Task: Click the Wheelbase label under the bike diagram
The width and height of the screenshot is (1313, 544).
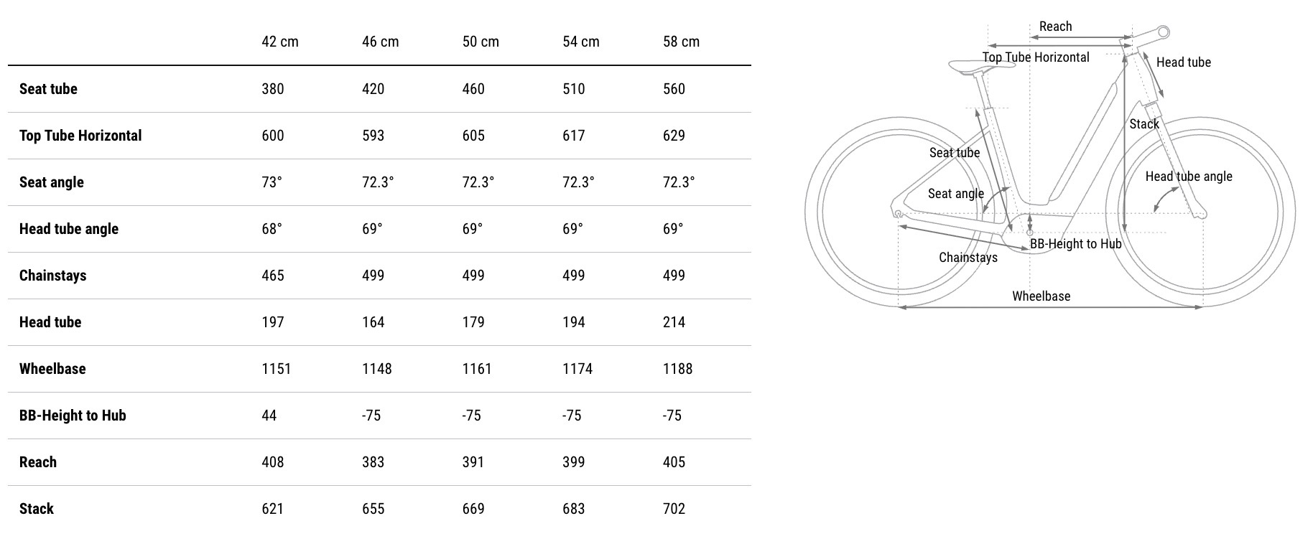Action: coord(1041,296)
